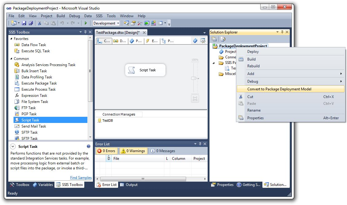
Task: Click the Save All toolbar icon
Action: (31, 23)
